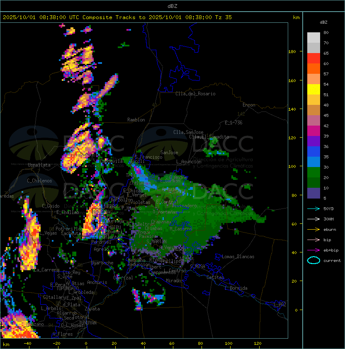Image resolution: width=345 pixels, height=349 pixels.
Task: Click the 'Agrelo' map label
Action: point(101,249)
